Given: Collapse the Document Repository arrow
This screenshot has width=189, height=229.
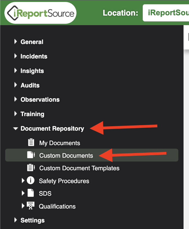Looking at the screenshot, I should (x=16, y=128).
